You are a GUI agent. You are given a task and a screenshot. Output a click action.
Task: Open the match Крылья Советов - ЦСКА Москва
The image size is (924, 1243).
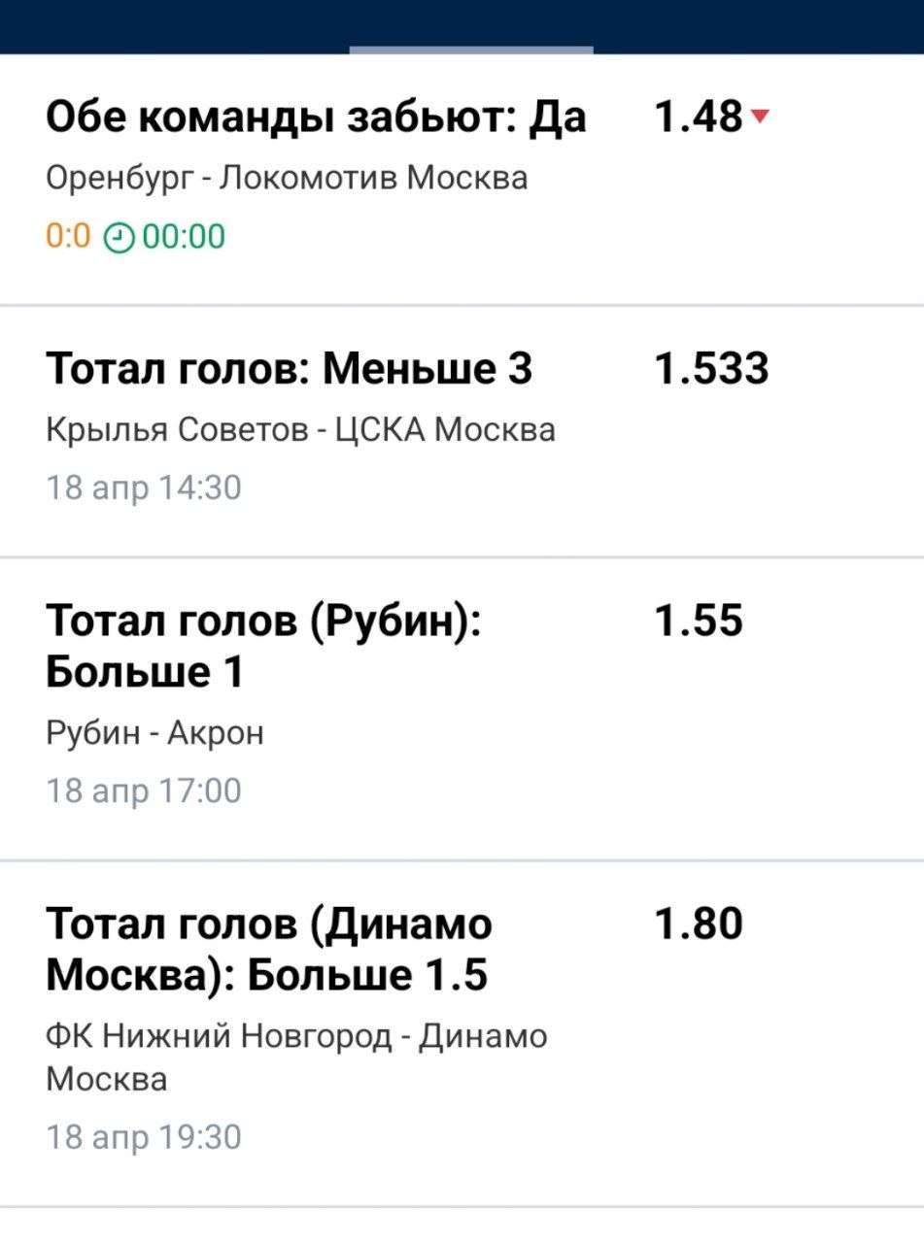(x=300, y=429)
